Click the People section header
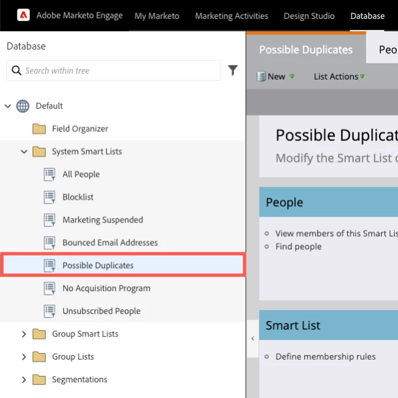Viewport: 398px width, 398px height. (328, 202)
